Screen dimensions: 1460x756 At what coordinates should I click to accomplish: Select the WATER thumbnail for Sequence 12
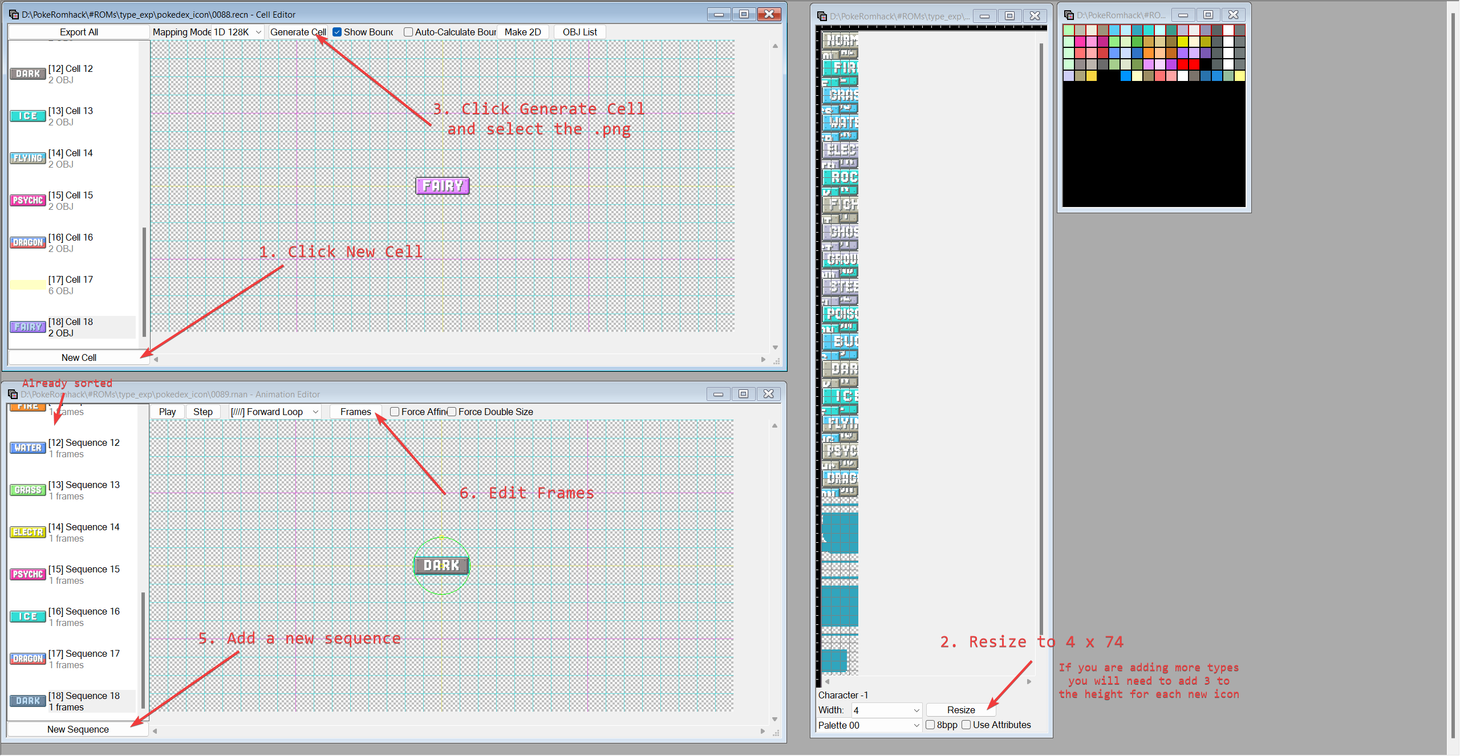click(x=28, y=448)
